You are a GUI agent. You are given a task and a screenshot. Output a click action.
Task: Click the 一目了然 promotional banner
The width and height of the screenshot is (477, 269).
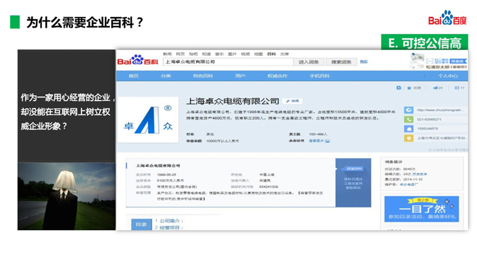click(x=422, y=209)
